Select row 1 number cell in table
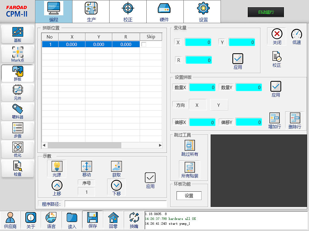 click(x=50, y=45)
